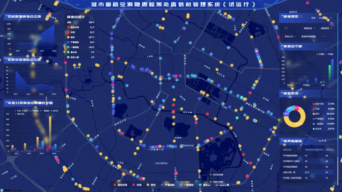Select the 中环路洞子口路段 table row
The width and height of the screenshot is (342, 192).
click(308, 161)
